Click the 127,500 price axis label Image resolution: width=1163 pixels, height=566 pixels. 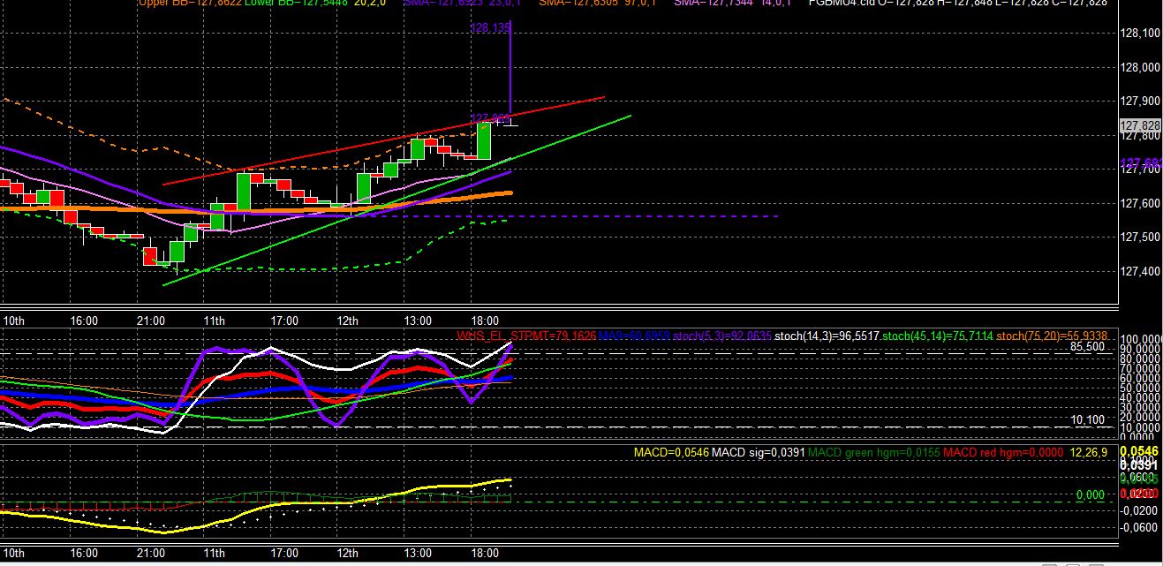point(1139,238)
